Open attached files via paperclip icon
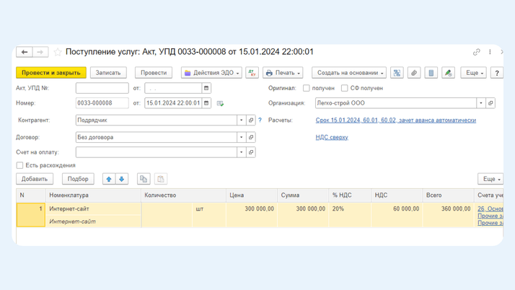Screen dimensions: 515x290 coord(414,73)
